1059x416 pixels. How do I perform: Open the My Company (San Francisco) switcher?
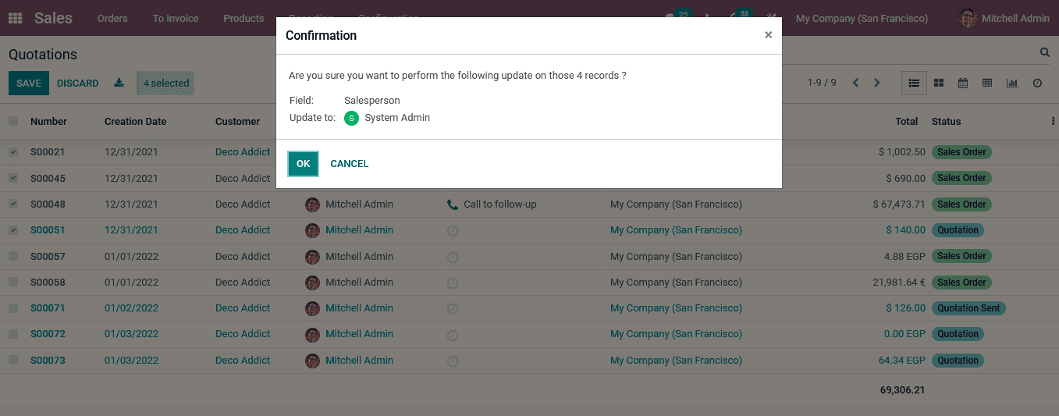862,18
